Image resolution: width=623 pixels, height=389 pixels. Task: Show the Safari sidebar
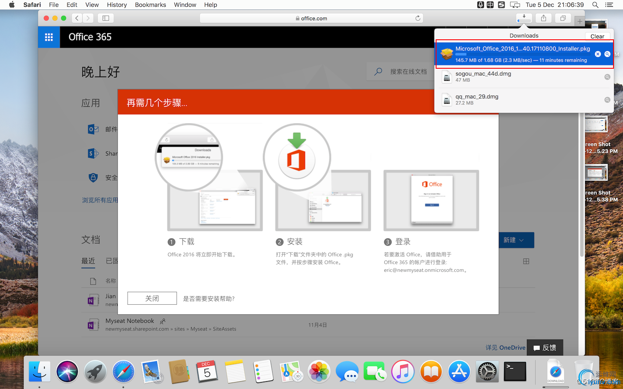point(106,18)
